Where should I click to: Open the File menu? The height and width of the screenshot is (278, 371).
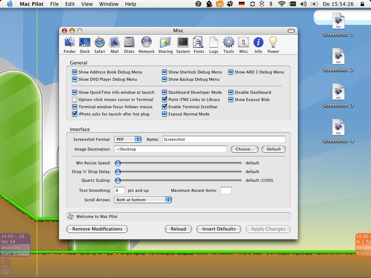[x=54, y=4]
